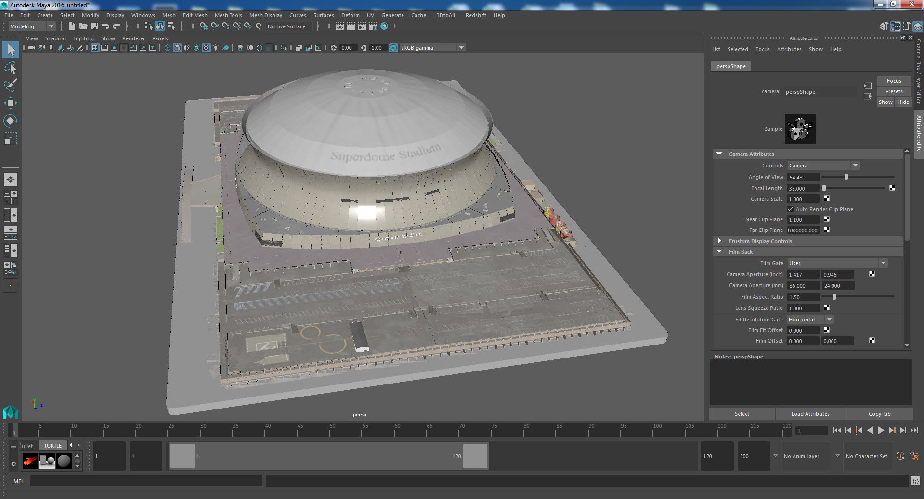The height and width of the screenshot is (499, 924).
Task: Toggle smooth shade all display
Action: [x=177, y=48]
